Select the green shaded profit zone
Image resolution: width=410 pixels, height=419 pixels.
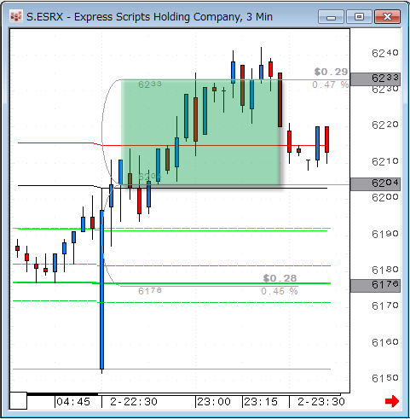pyautogui.click(x=200, y=132)
